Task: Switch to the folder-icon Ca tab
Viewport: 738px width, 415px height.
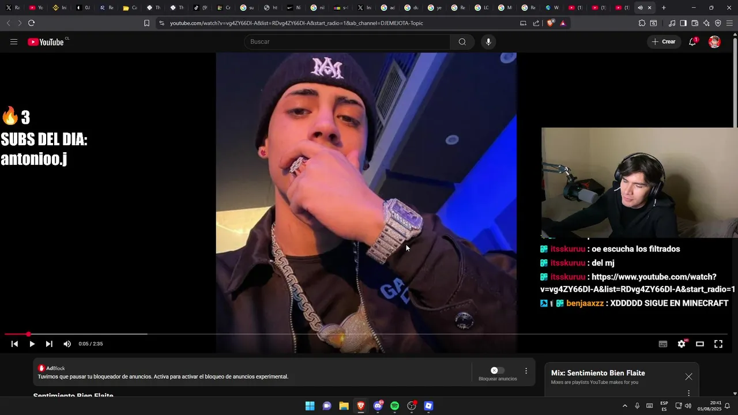Action: [130, 7]
